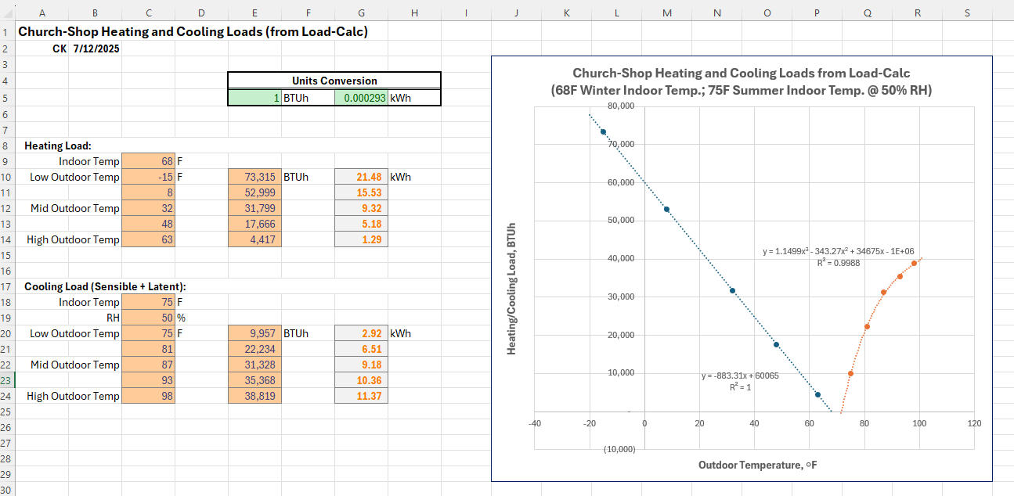1014x496 pixels.
Task: Select the horizontal axis title Outdoor Temperature
Action: 758,465
